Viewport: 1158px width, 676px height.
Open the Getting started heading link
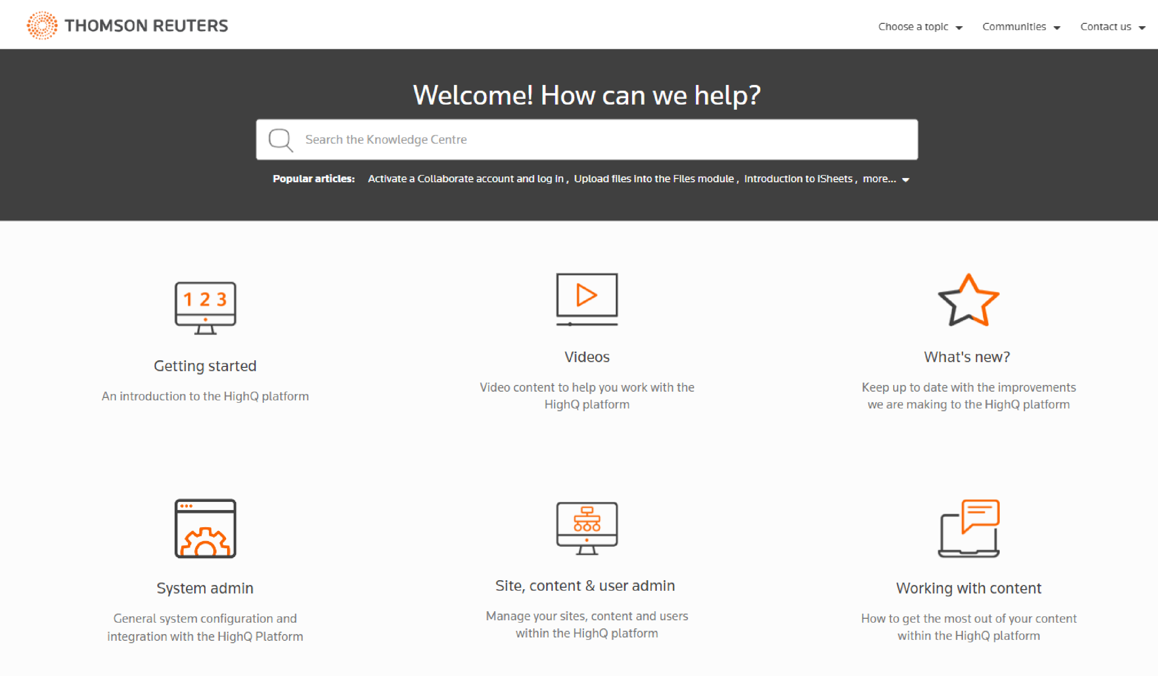coord(205,366)
